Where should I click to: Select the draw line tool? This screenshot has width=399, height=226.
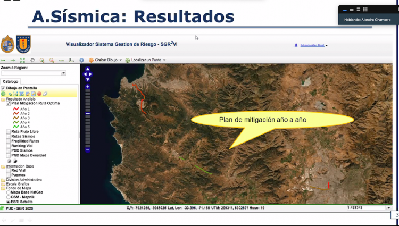coord(15,94)
